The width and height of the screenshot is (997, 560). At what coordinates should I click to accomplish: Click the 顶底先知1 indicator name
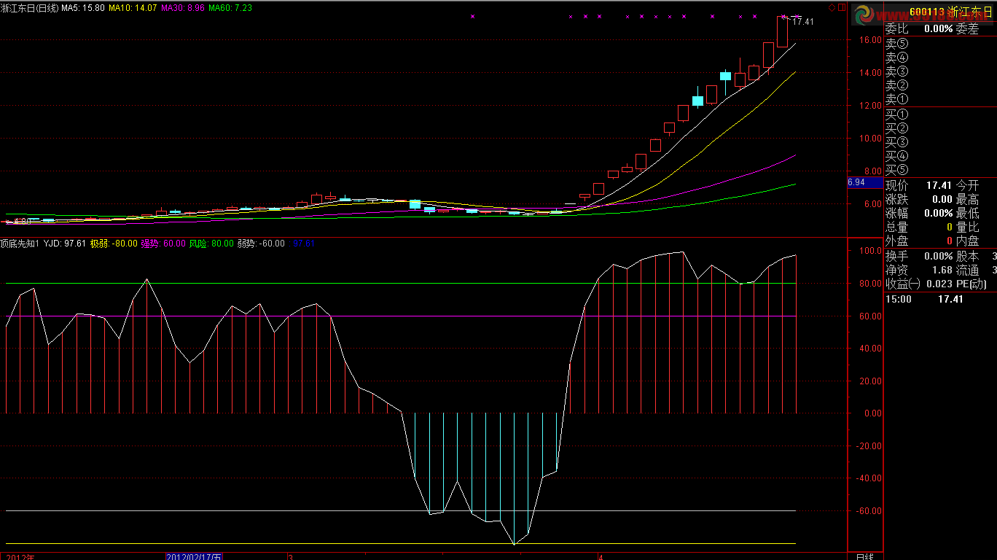tap(20, 244)
